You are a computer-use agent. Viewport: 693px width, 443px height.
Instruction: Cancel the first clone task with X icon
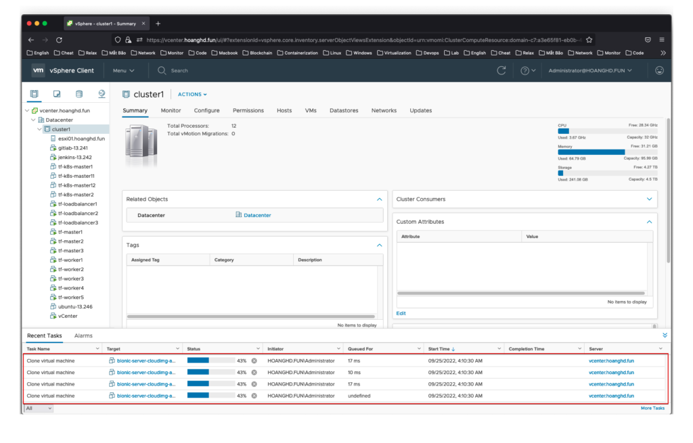pyautogui.click(x=254, y=361)
